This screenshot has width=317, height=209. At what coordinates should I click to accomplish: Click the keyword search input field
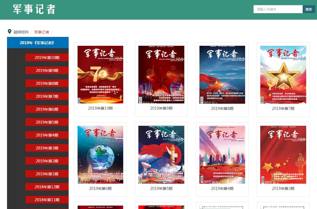click(278, 9)
